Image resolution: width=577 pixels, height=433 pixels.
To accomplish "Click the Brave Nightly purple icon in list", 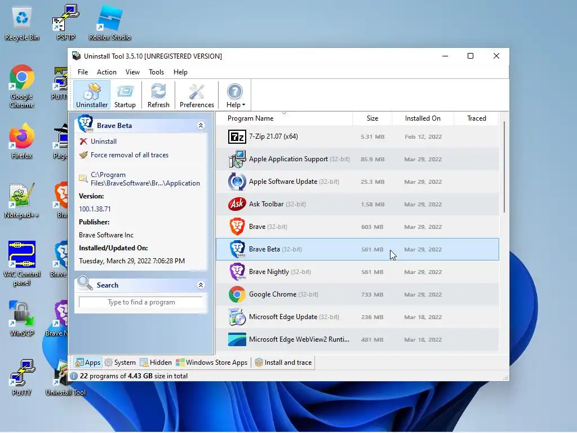I will click(237, 272).
